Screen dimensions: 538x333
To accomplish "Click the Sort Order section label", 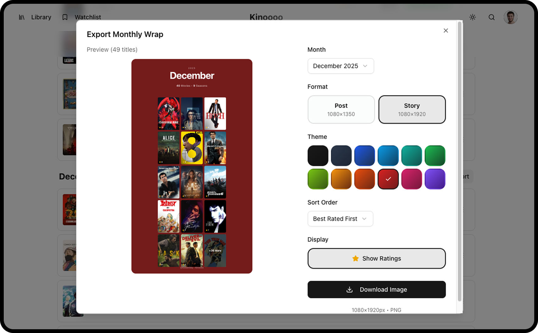I will [x=322, y=203].
